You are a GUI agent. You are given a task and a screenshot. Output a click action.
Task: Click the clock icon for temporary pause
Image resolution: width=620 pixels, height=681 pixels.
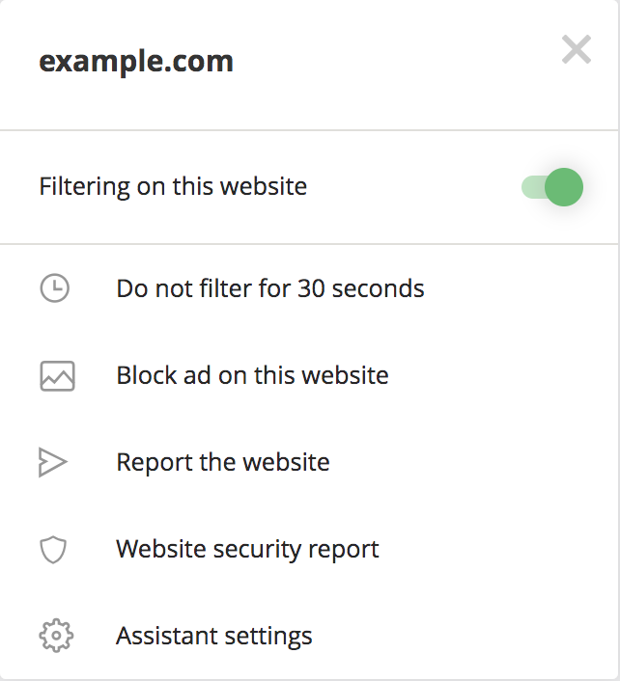click(55, 288)
